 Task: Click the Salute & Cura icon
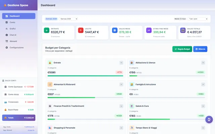[x=132, y=106]
